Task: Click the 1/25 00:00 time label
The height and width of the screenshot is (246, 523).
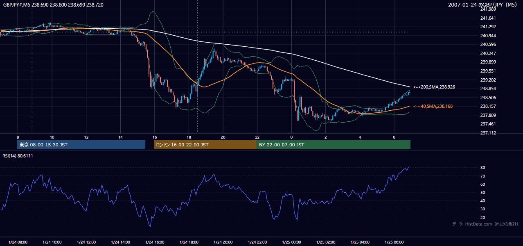Action: pos(291,242)
